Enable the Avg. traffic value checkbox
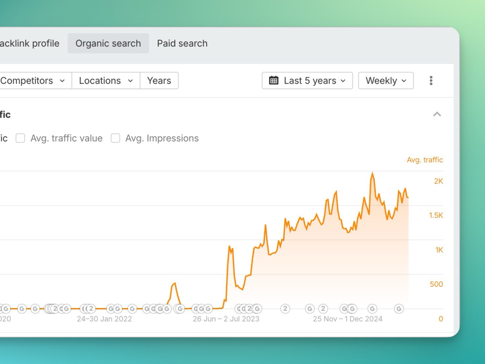 [x=20, y=138]
